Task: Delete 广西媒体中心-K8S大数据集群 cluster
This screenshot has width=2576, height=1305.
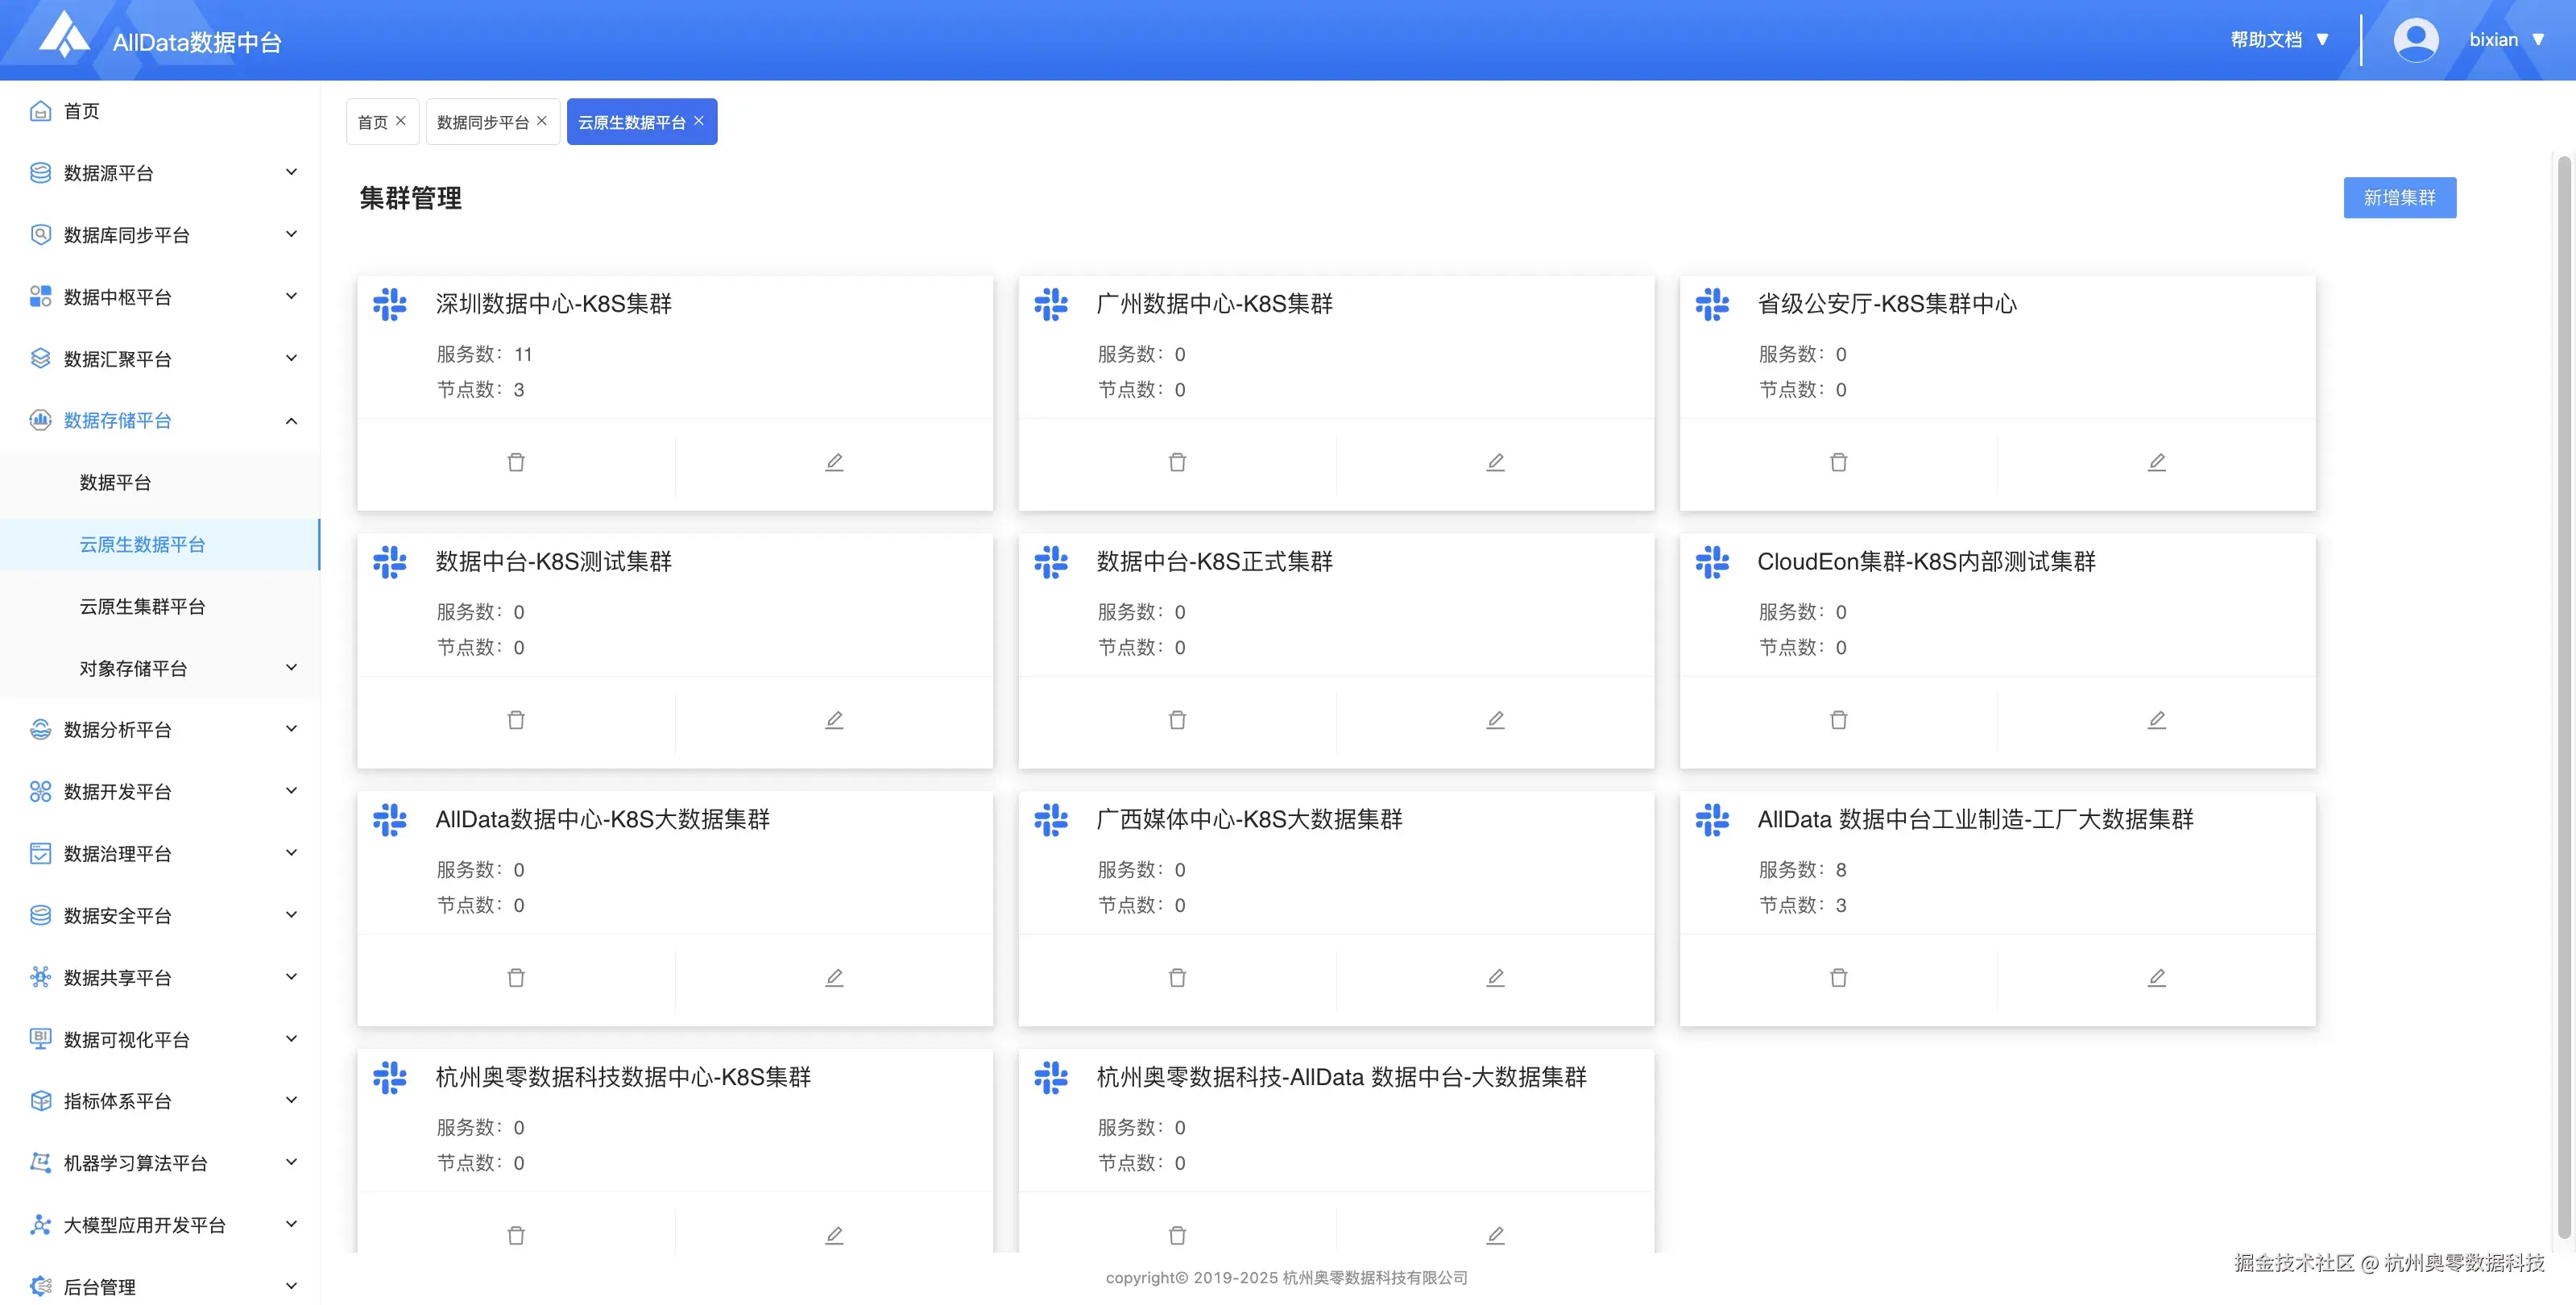Action: point(1177,978)
